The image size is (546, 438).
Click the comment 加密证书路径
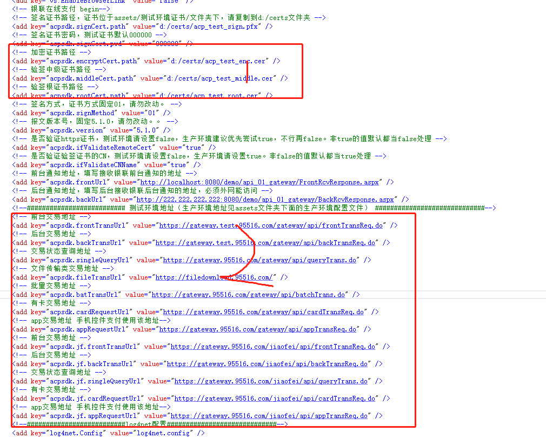[51, 52]
